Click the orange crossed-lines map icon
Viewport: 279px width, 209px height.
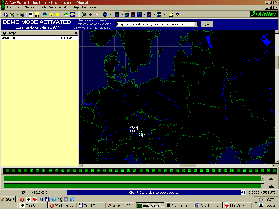coord(149,14)
